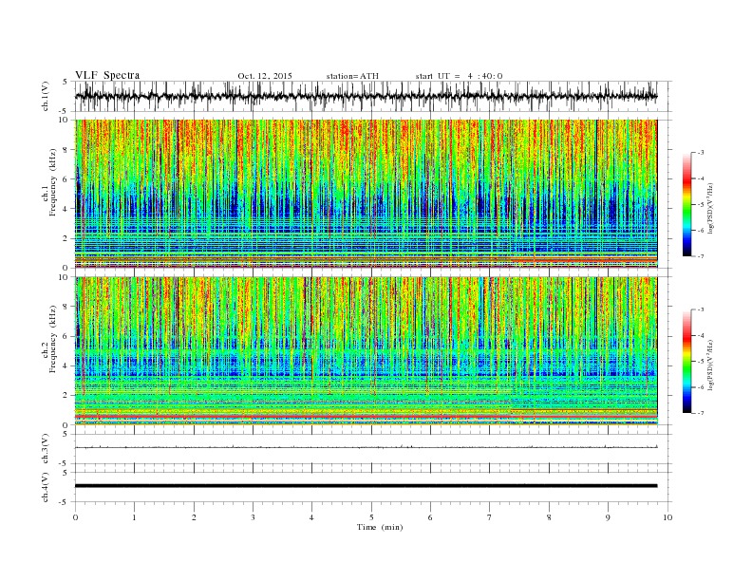752x581 pixels.
Task: Click the "Time (min)" x-axis label
Action: click(x=380, y=527)
